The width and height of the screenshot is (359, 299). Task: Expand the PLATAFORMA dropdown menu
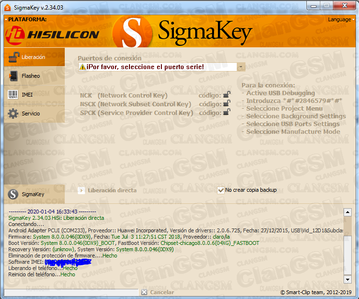(x=26, y=19)
